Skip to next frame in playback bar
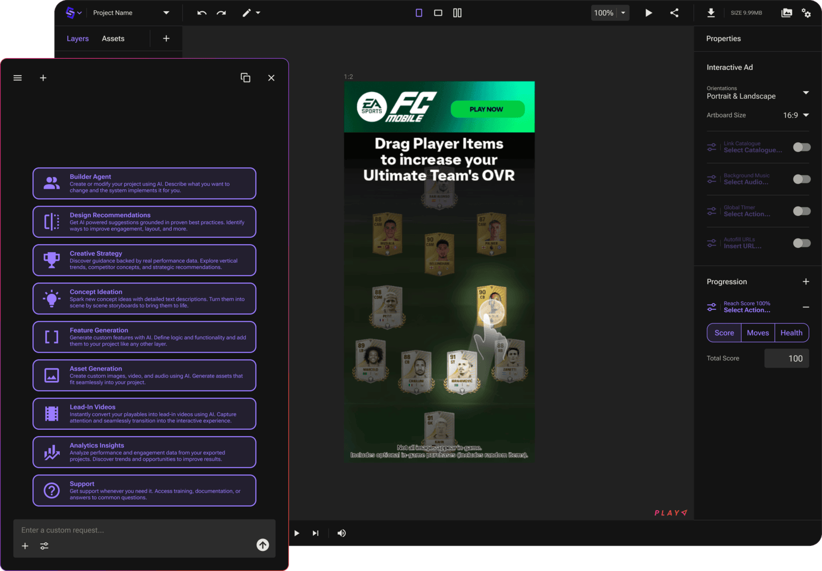 316,533
